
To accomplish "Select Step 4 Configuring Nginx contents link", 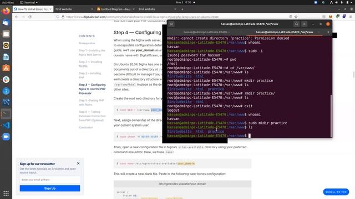I will coord(92,89).
